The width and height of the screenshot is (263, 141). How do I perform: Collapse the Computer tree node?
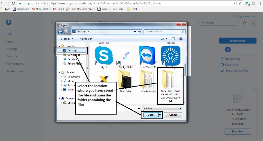[x=60, y=98]
